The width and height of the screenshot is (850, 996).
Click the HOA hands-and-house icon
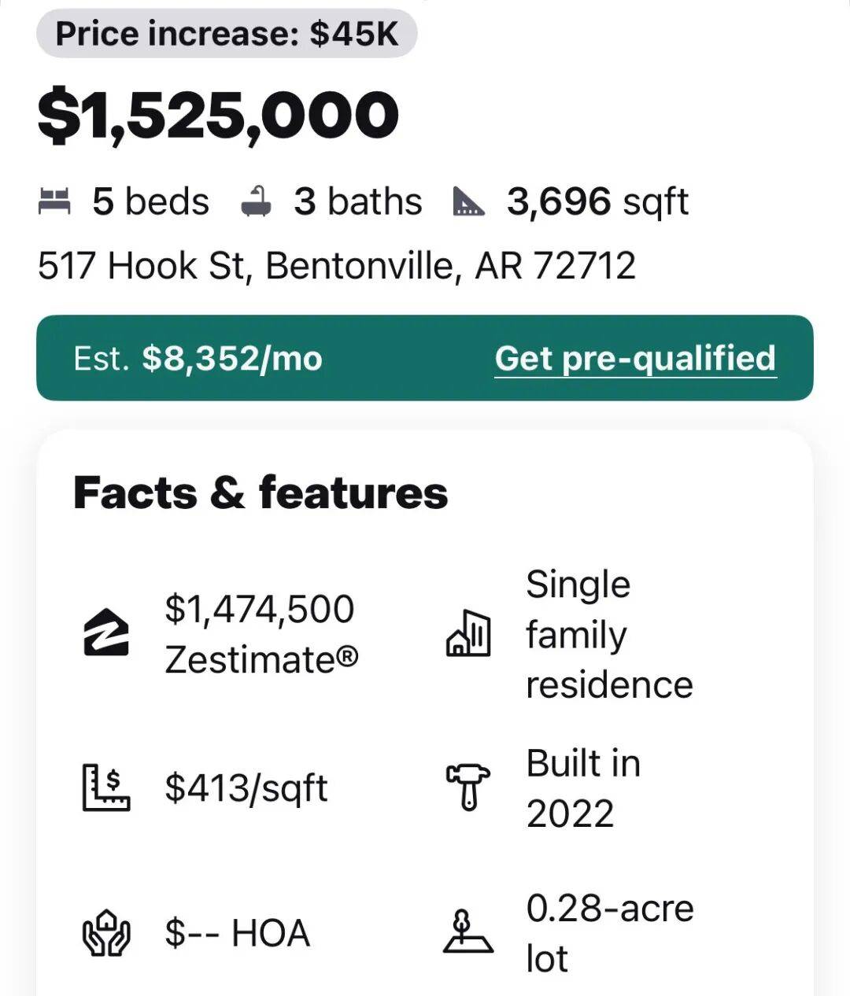(106, 933)
